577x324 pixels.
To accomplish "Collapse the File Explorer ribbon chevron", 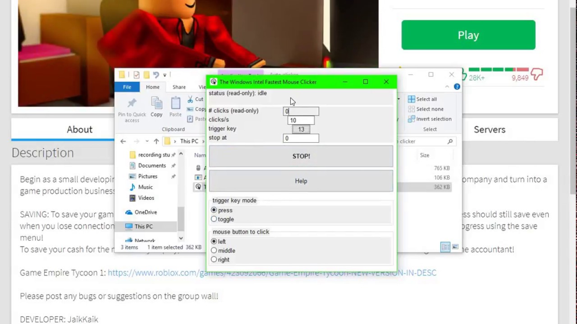I will (x=447, y=87).
